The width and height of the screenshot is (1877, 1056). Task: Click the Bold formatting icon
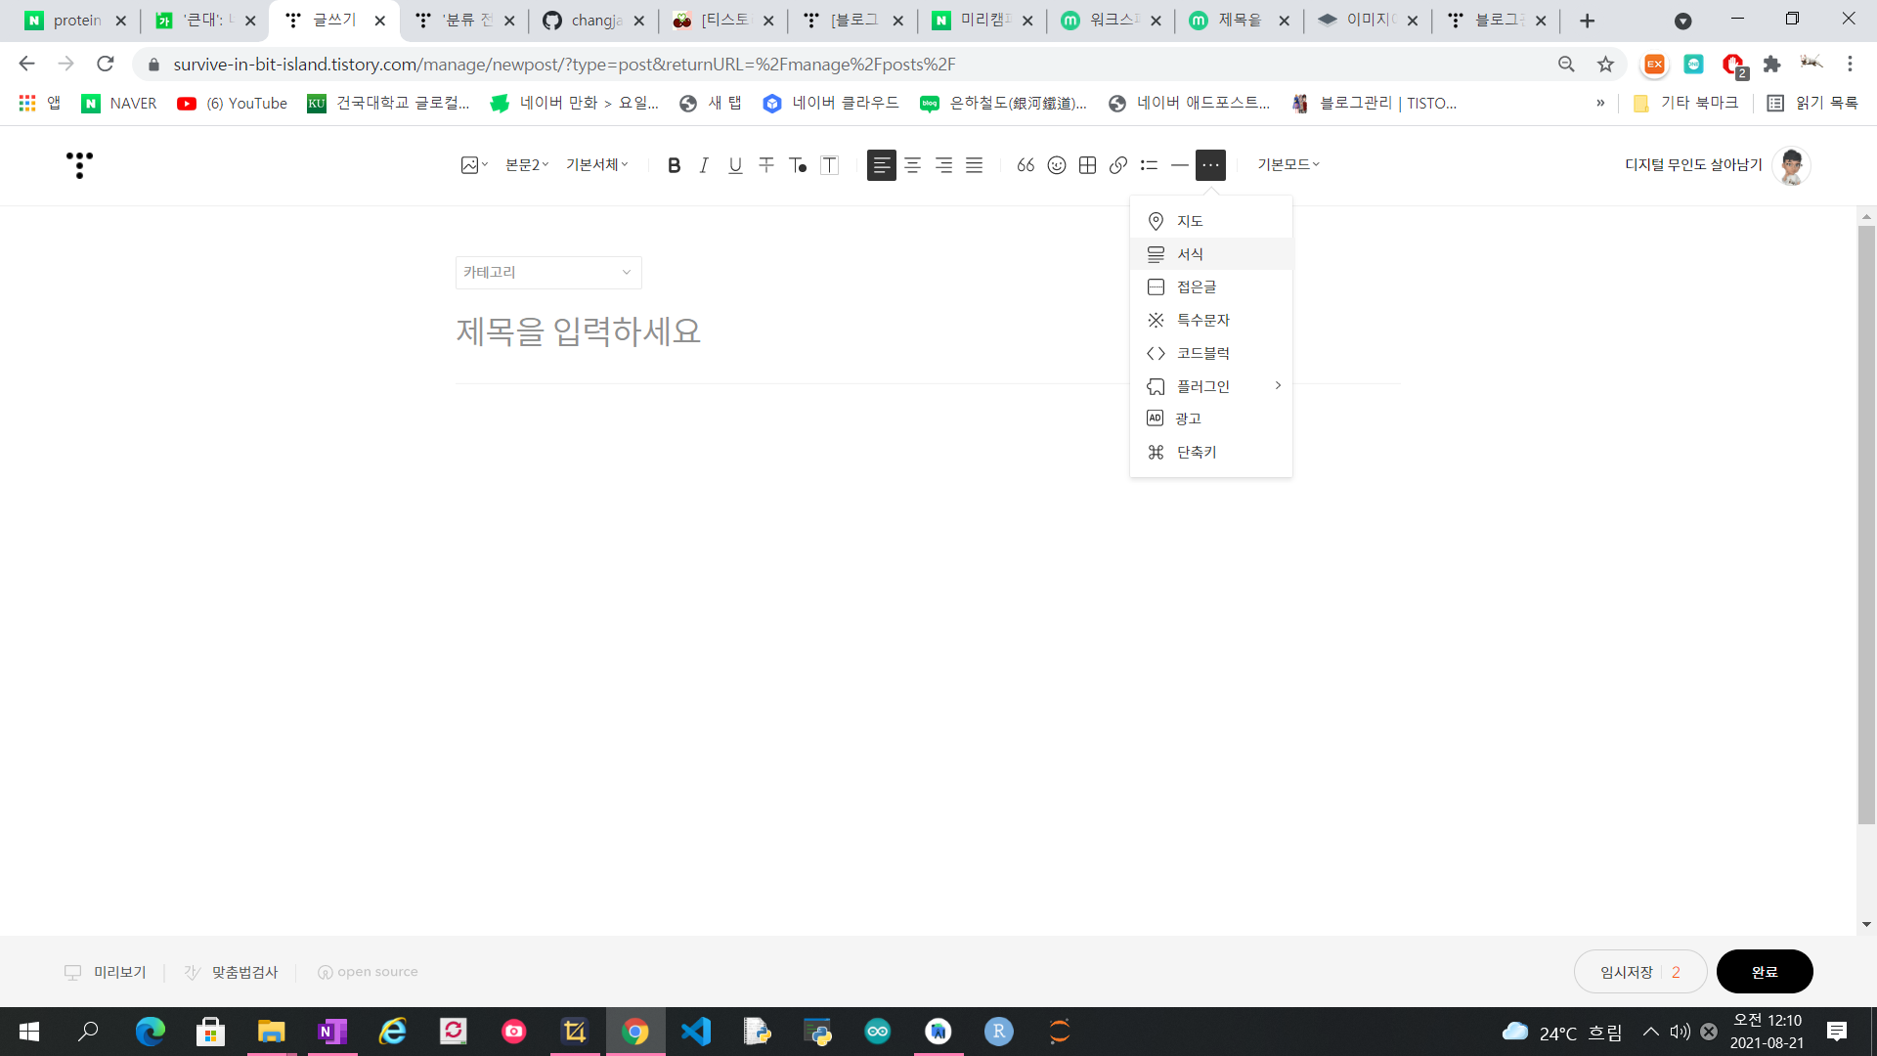click(x=674, y=165)
